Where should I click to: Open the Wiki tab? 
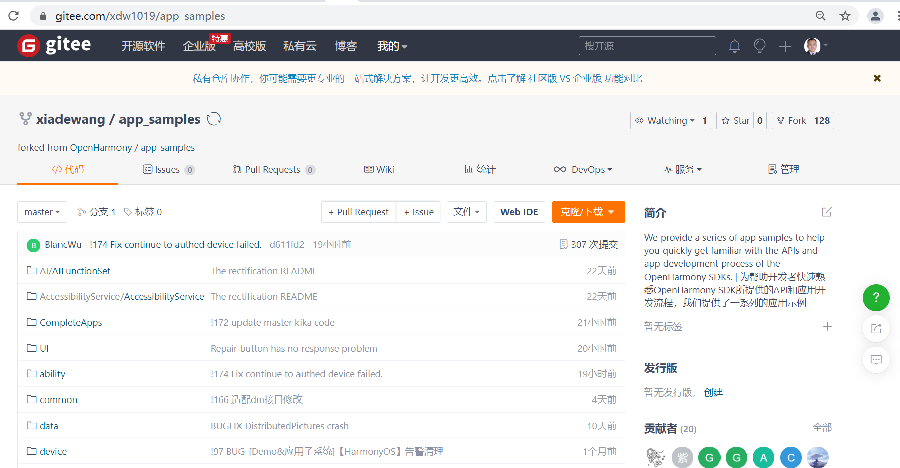click(379, 169)
